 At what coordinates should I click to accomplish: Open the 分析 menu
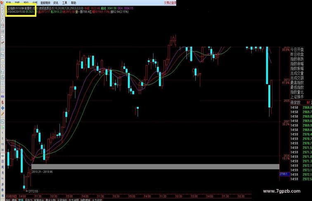(x=35, y=2)
